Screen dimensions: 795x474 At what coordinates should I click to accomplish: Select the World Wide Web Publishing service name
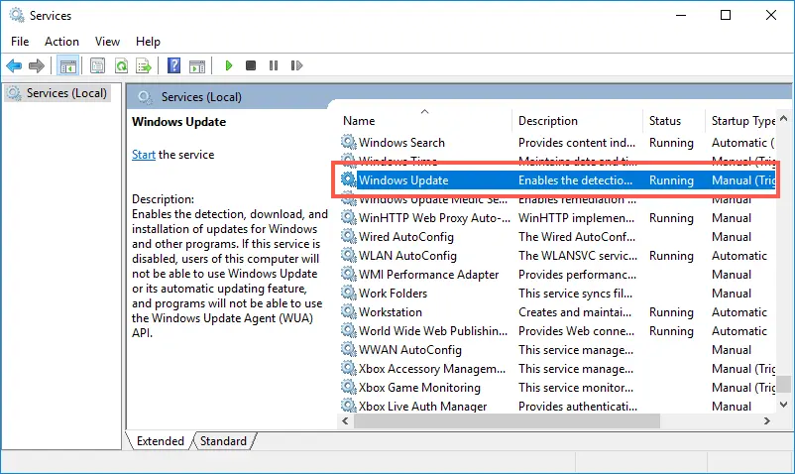[x=433, y=331]
